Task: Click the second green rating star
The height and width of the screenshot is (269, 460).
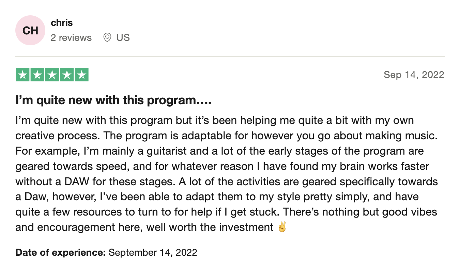Action: coord(37,75)
